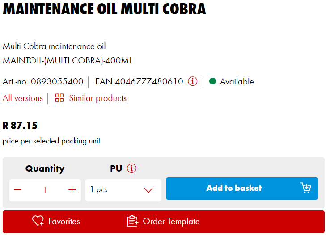The image size is (326, 235).
Task: Click the green Available status dot
Action: point(212,81)
